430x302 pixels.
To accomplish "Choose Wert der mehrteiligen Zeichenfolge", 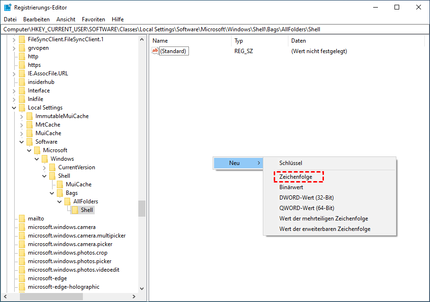I will [329, 219].
